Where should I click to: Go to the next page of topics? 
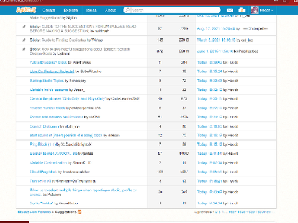[x=269, y=212]
